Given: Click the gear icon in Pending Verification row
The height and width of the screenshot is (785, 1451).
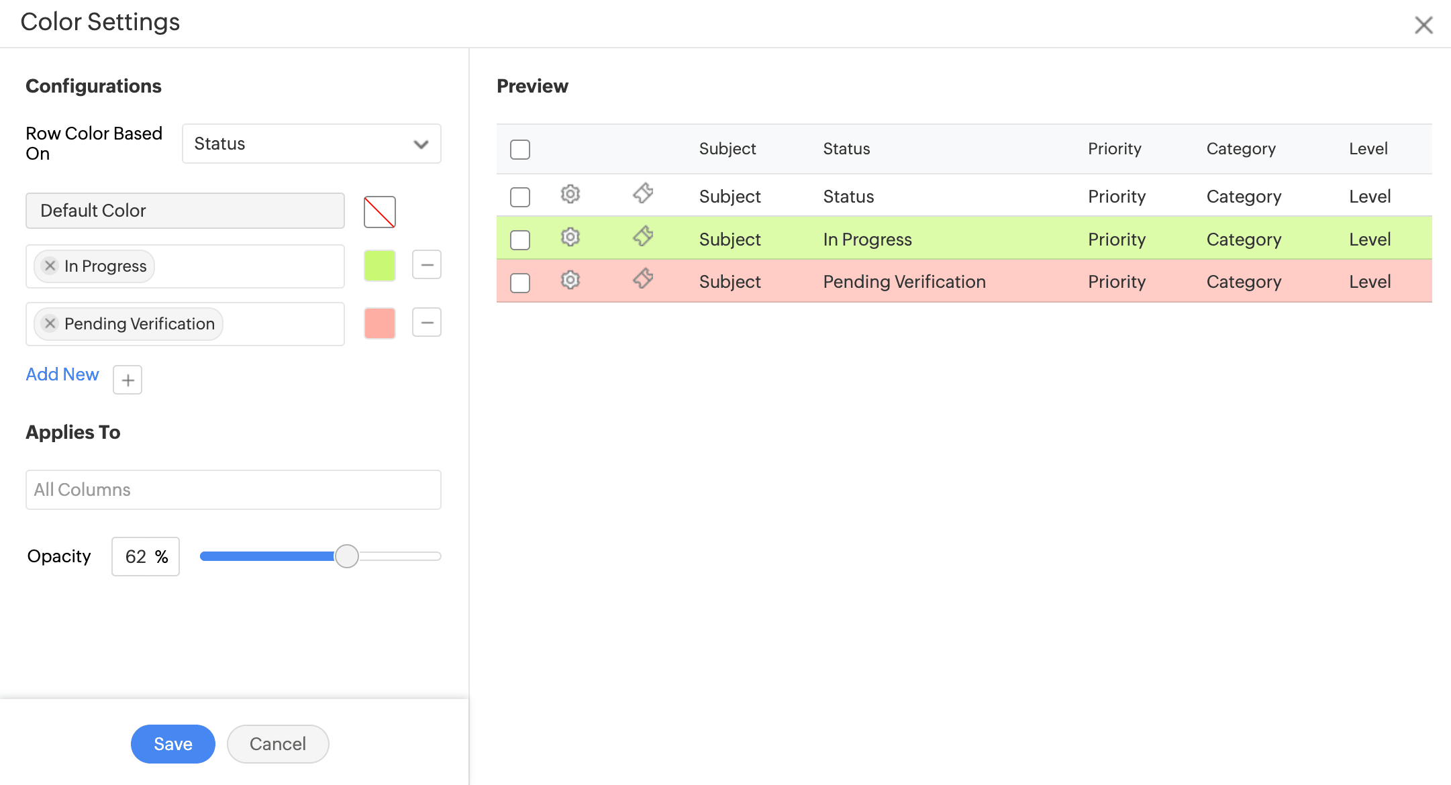Looking at the screenshot, I should point(570,280).
